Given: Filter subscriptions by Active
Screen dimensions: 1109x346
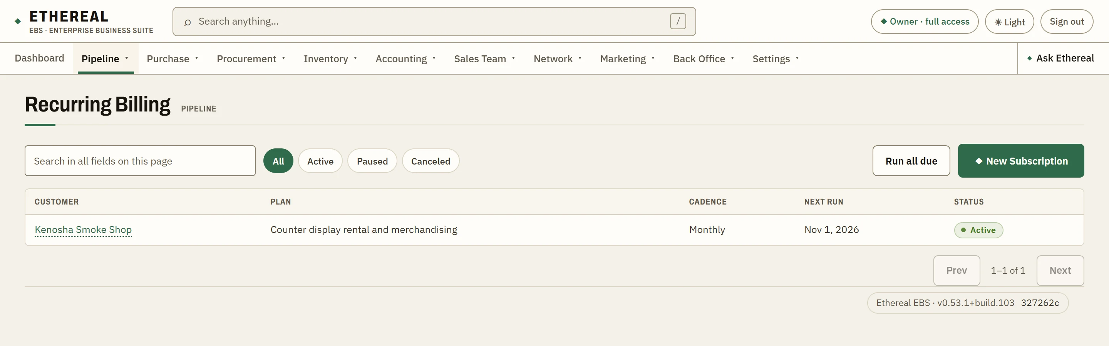Looking at the screenshot, I should point(320,161).
